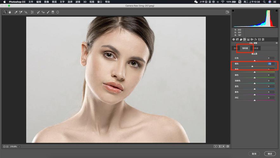Open the HSL panel flyout menu

point(277,43)
